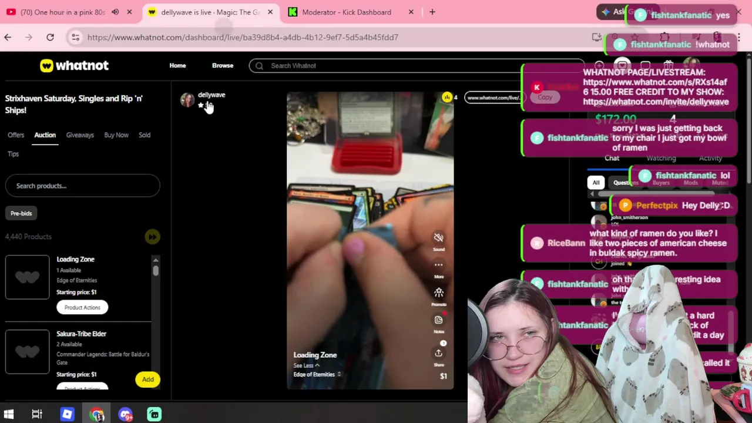The width and height of the screenshot is (752, 423).
Task: Click the browser address bar URL
Action: [x=243, y=38]
